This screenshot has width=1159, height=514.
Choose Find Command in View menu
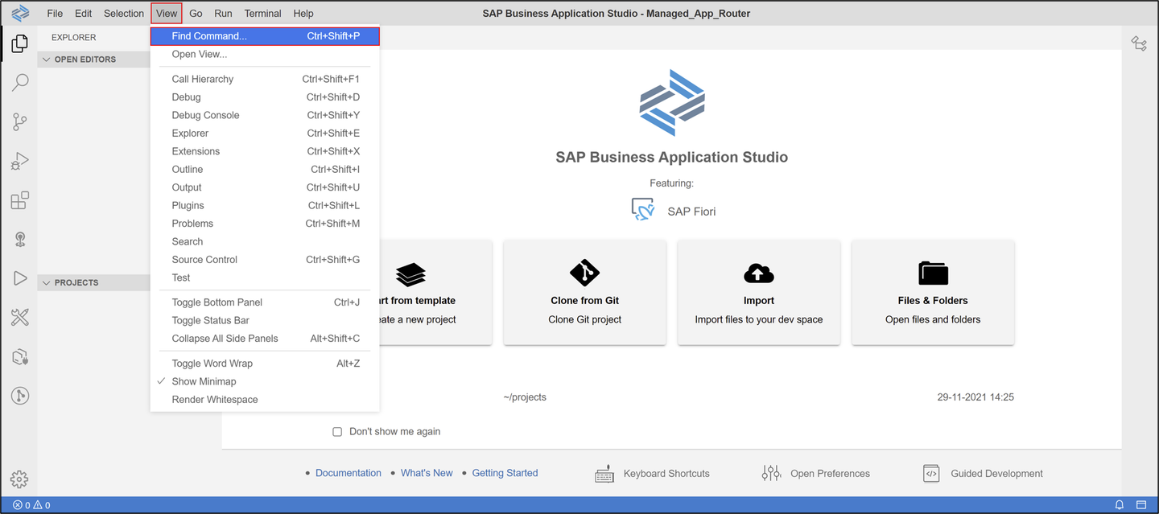265,36
